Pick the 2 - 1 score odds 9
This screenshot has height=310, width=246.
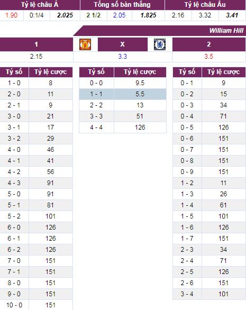51,105
